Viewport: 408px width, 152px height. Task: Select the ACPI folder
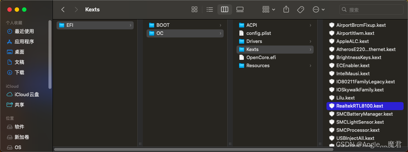(275, 25)
